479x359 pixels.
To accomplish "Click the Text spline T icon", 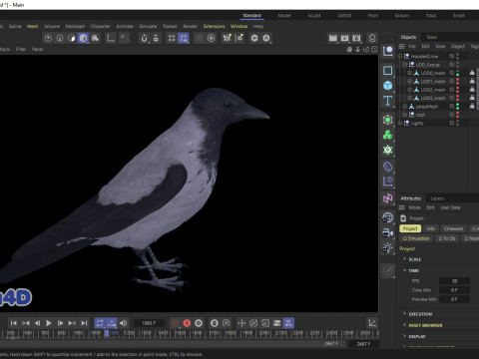I will tap(388, 101).
